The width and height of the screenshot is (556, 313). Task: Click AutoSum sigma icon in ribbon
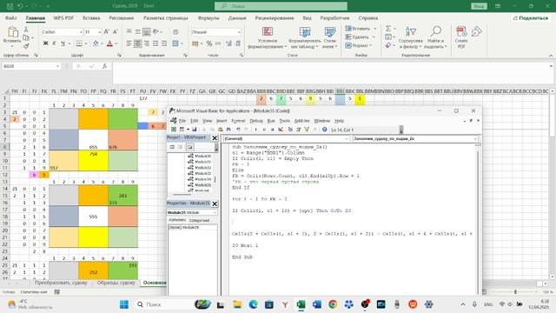click(x=388, y=29)
